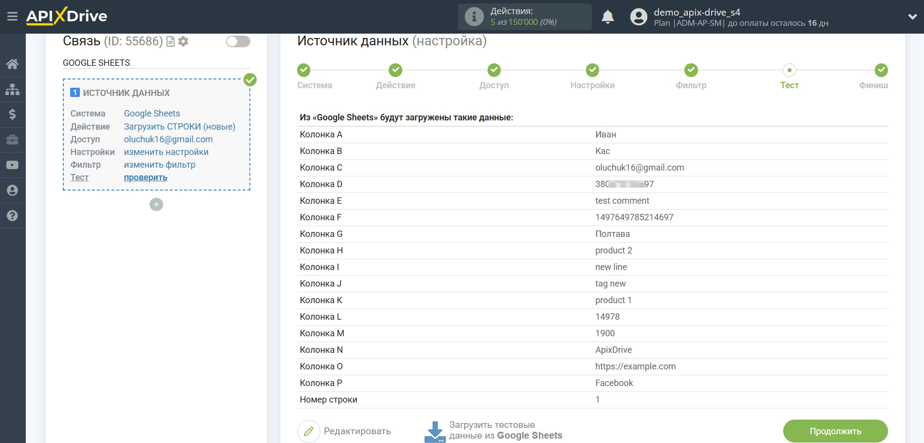The image size is (924, 443).
Task: Click the account avatar icon
Action: (639, 17)
